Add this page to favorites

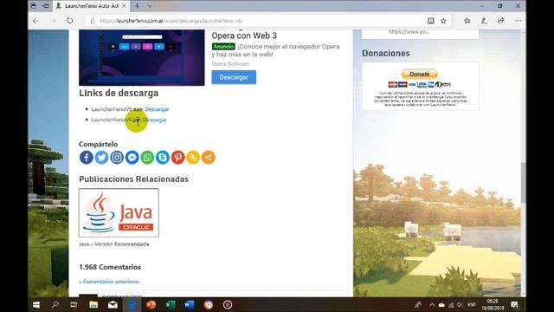[443, 21]
